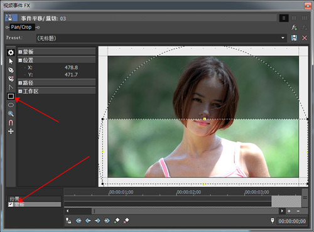Go to previous keyframe
This screenshot has height=232, width=314.
(x=88, y=221)
